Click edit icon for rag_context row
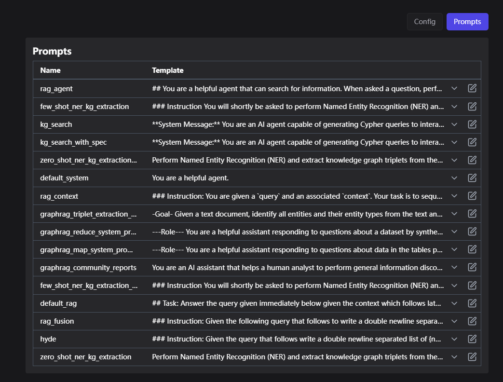503x382 pixels. [472, 196]
